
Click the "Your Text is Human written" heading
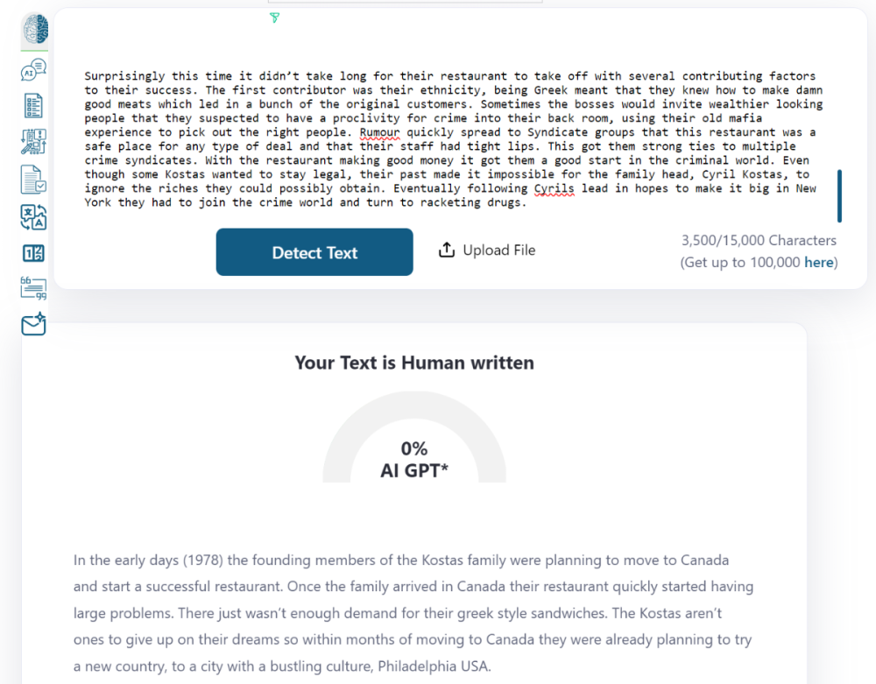pos(414,363)
